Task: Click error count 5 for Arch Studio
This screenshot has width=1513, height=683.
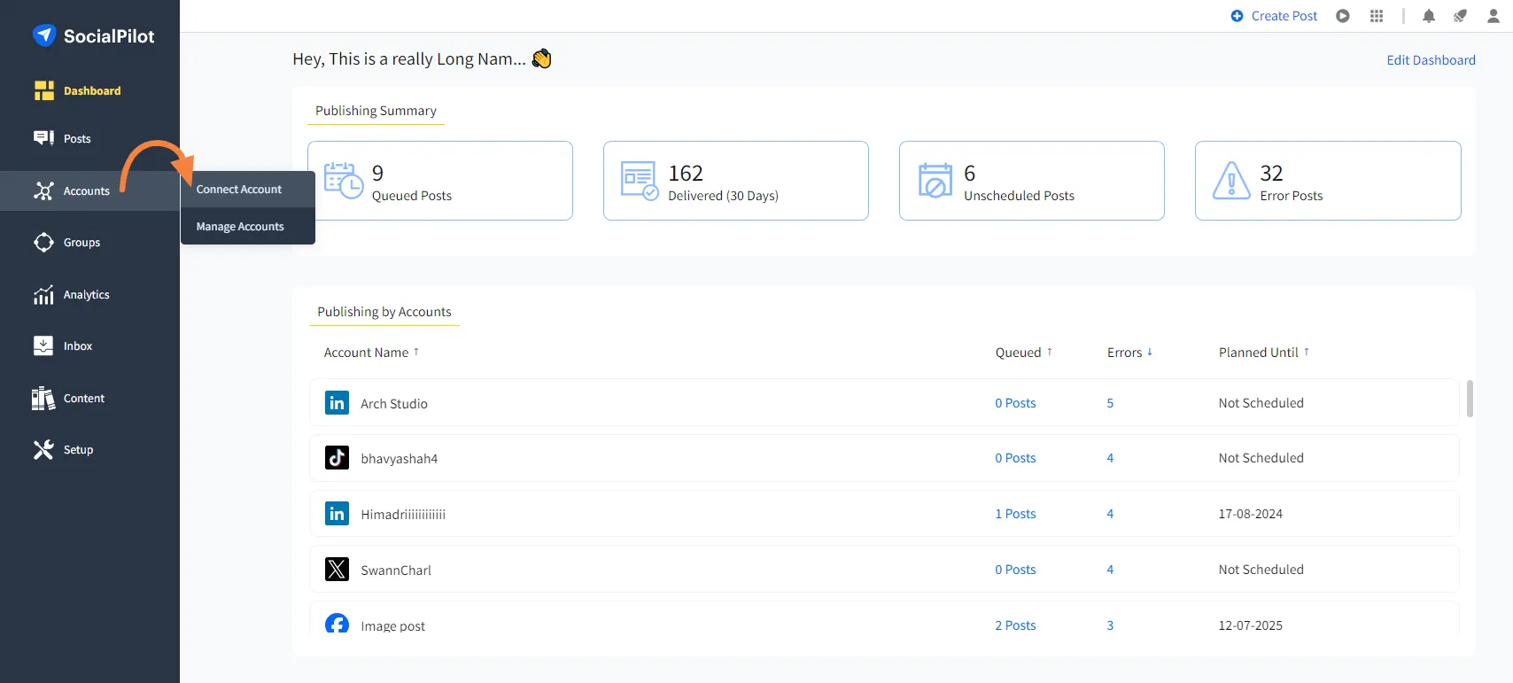Action: pos(1110,403)
